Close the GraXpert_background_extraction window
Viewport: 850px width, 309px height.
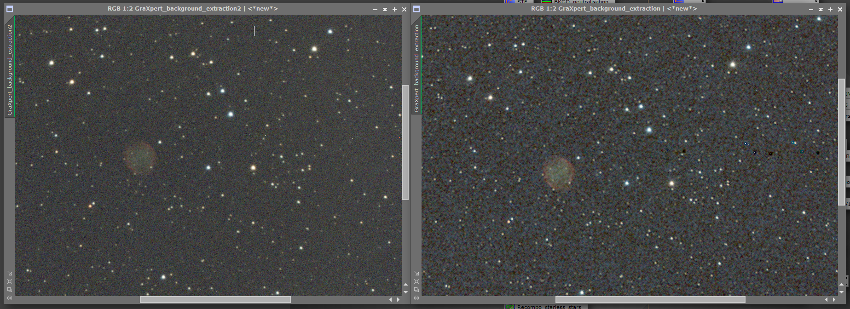pos(840,9)
